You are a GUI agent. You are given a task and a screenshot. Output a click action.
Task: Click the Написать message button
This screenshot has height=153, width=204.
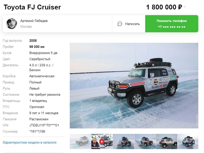click(x=129, y=24)
